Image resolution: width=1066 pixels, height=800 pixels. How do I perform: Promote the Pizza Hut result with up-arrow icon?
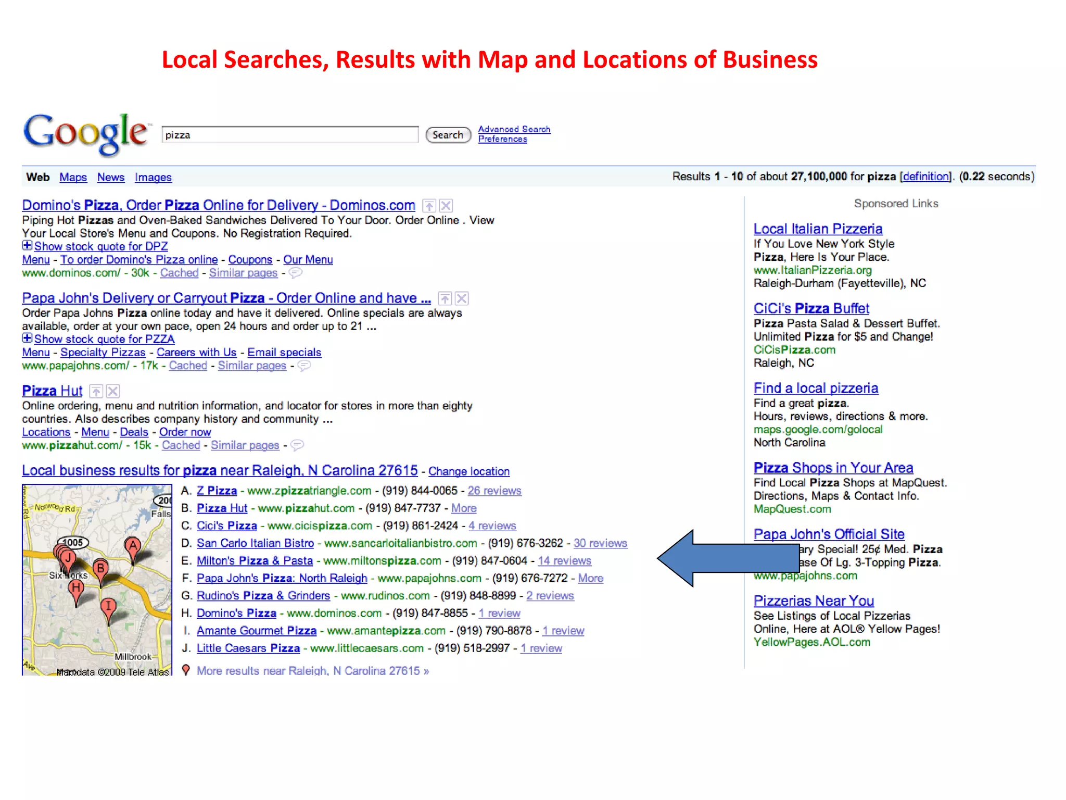pyautogui.click(x=96, y=391)
